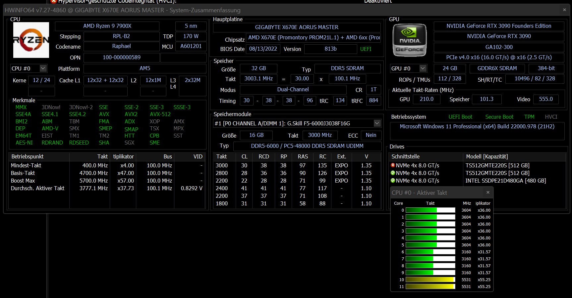Screen dimensions: 572x298
Task: Click the TPM label
Action: [x=529, y=117]
